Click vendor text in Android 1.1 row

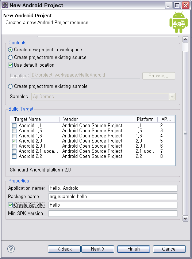click(x=92, y=126)
